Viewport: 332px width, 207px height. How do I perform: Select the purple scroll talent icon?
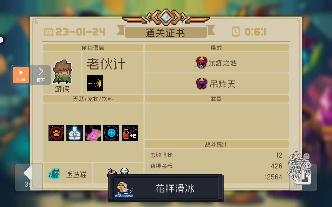coord(93,133)
